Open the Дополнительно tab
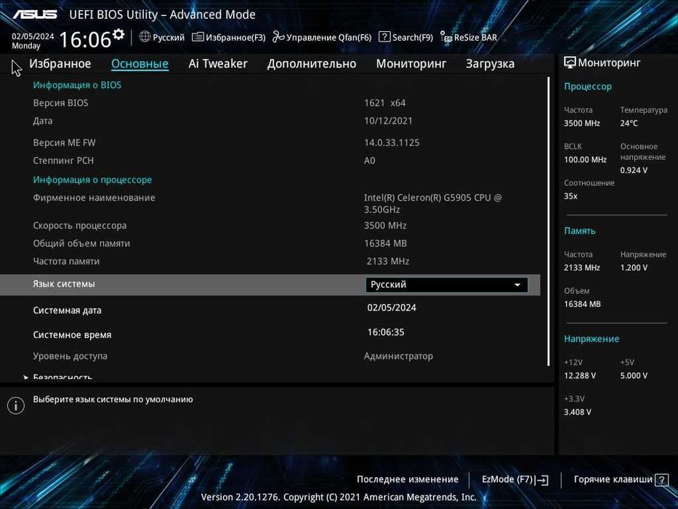Screen dimensions: 678x509 pos(312,64)
